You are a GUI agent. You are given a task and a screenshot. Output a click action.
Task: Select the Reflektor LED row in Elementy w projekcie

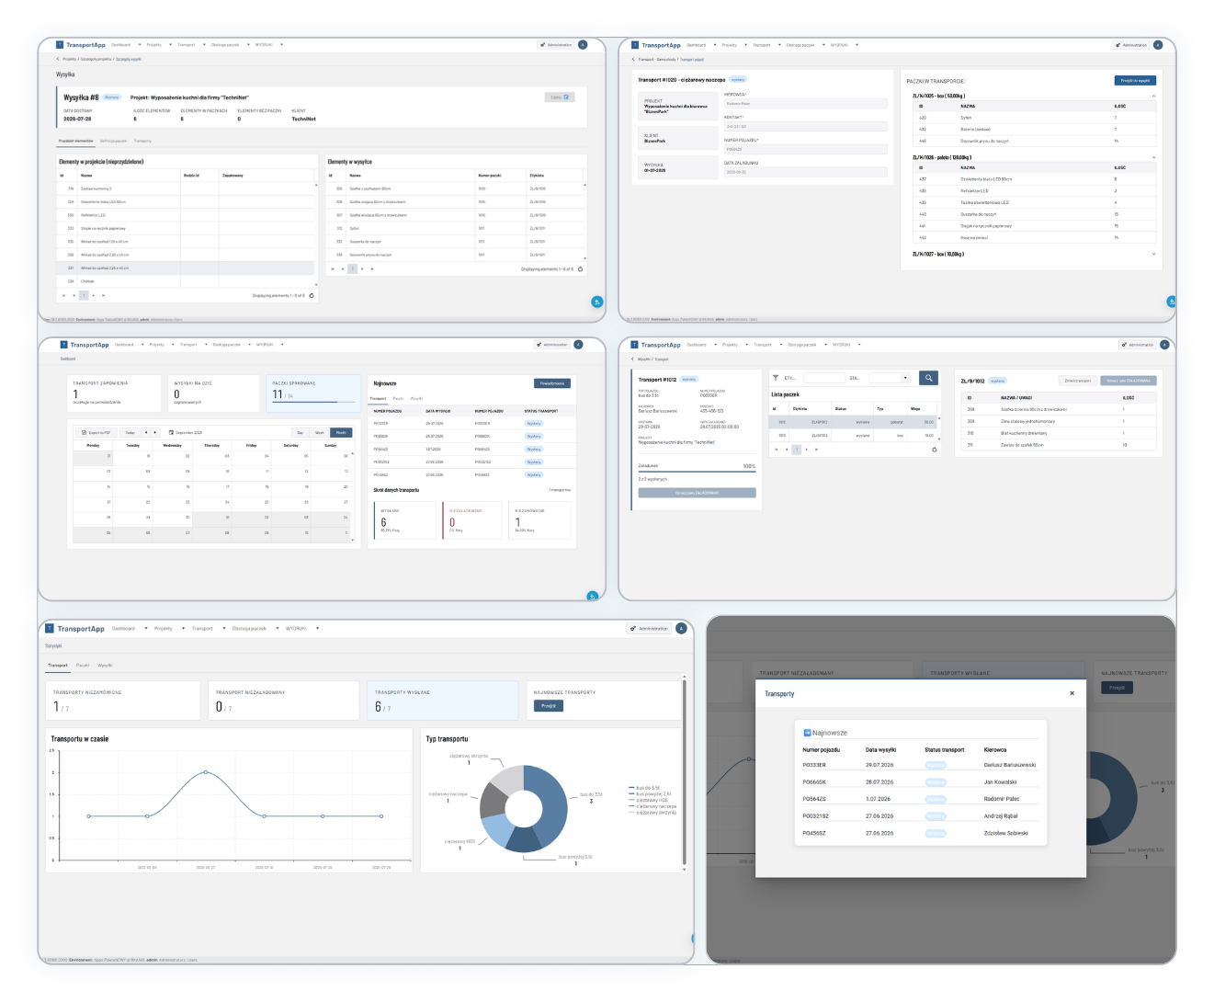pos(184,215)
